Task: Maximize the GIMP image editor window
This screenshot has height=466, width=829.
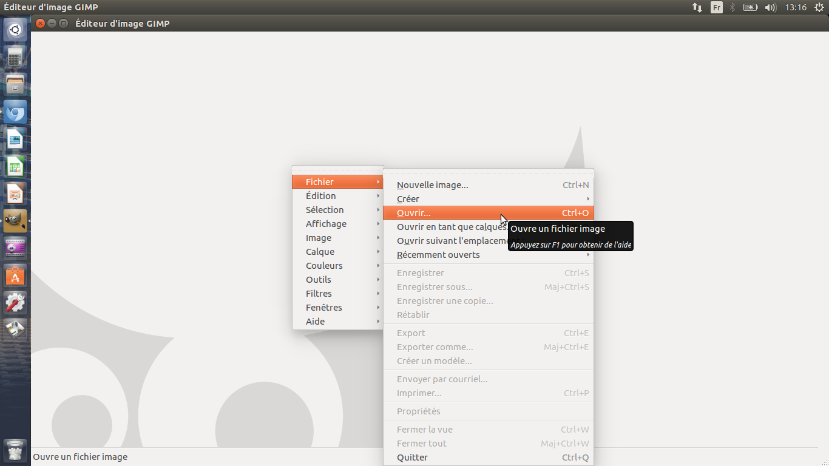Action: pos(63,24)
